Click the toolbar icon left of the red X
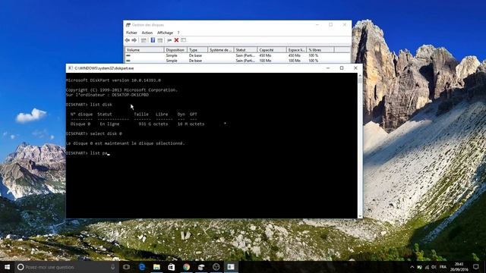This screenshot has width=486, height=273. pos(169,40)
